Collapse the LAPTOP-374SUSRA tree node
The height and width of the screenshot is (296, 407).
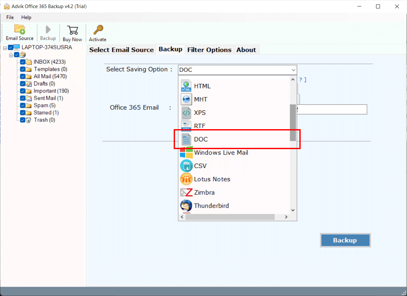[x=5, y=48]
